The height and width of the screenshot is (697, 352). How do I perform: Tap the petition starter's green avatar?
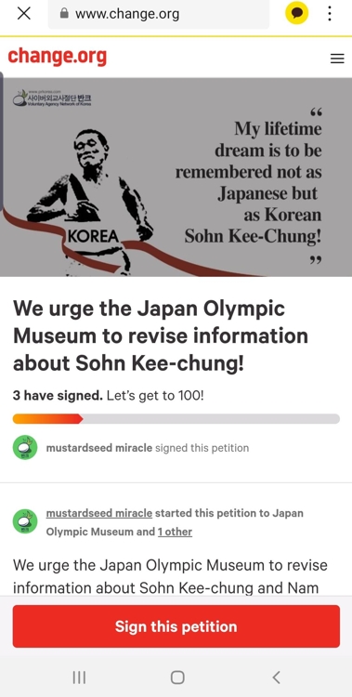(x=25, y=522)
